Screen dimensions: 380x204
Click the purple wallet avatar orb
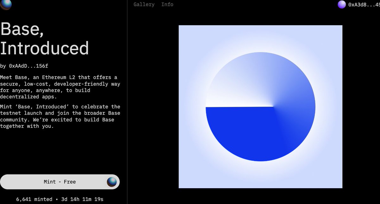click(342, 4)
